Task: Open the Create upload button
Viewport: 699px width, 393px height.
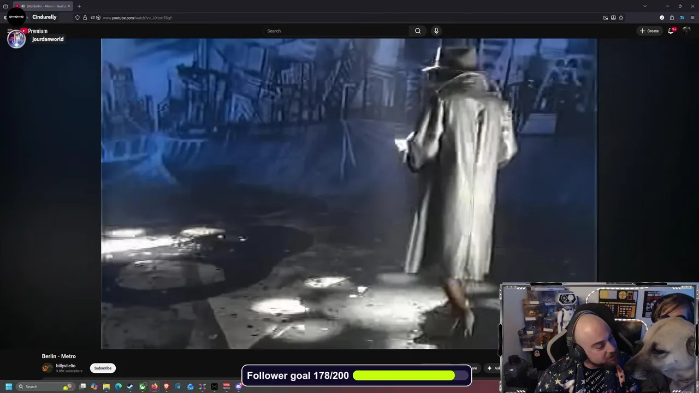Action: (x=649, y=31)
